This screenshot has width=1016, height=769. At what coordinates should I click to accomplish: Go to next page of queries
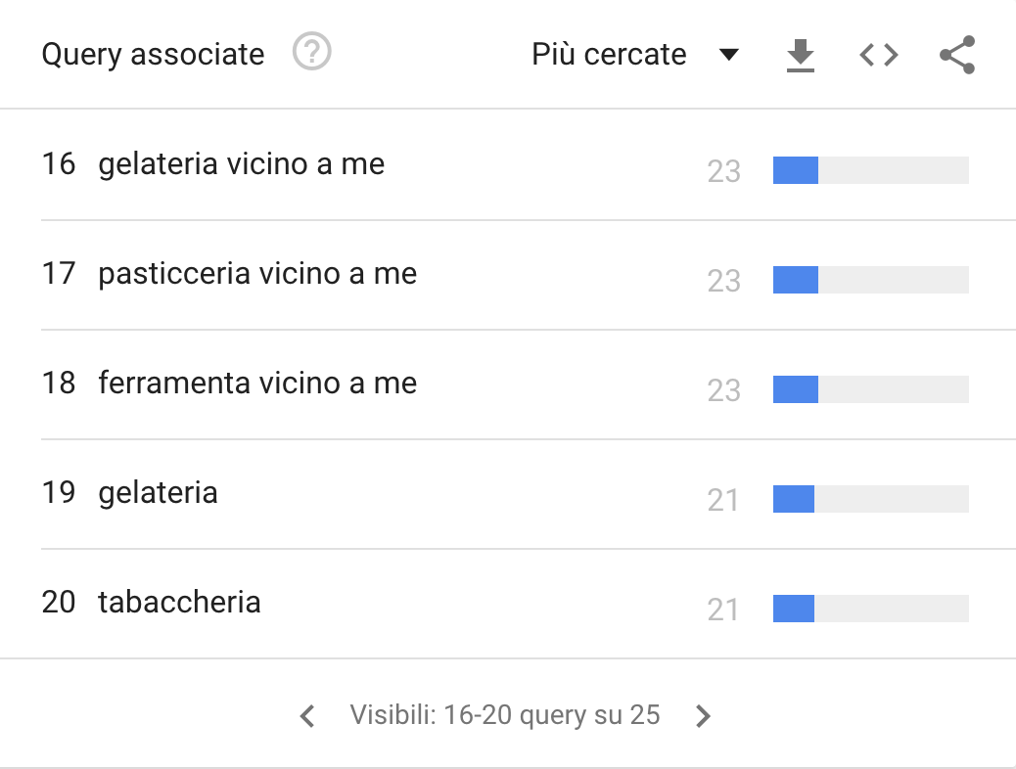coord(702,716)
